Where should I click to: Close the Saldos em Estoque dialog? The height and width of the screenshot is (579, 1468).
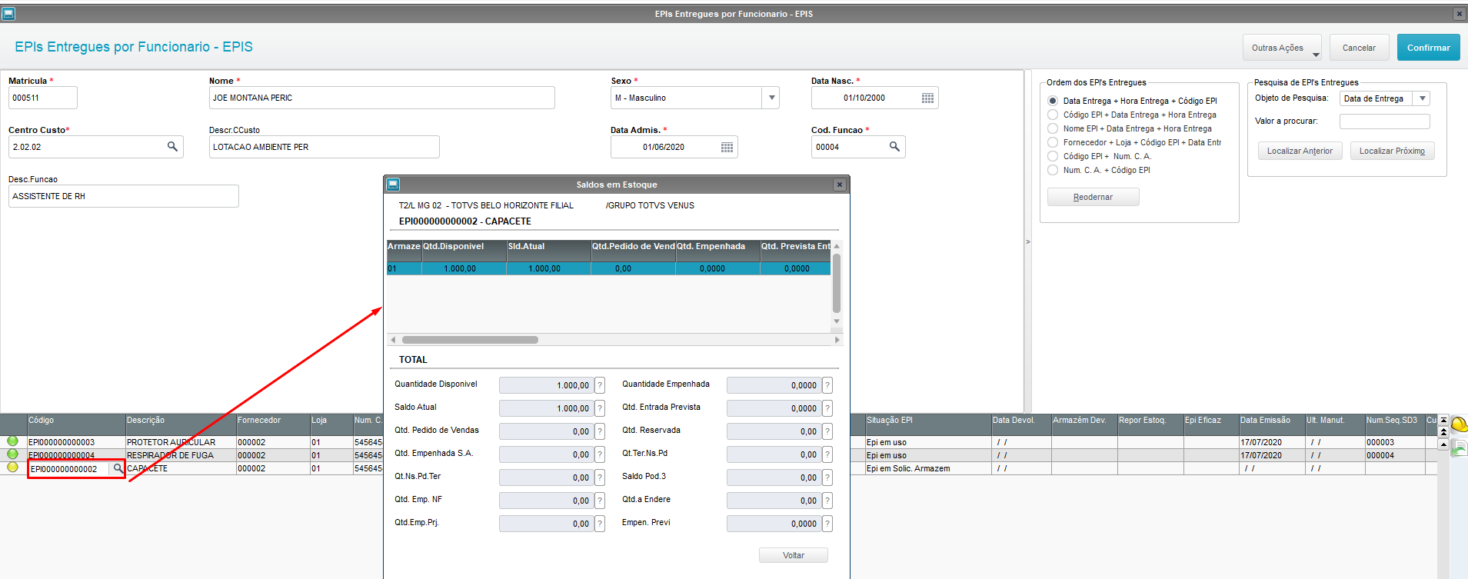pos(840,185)
